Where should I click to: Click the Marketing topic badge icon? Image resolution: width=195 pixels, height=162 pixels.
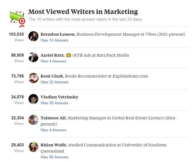(x=18, y=19)
